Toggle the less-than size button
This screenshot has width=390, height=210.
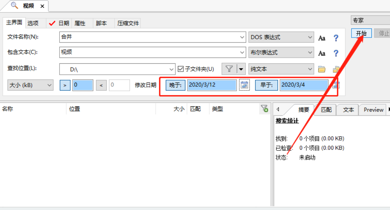tap(101, 85)
